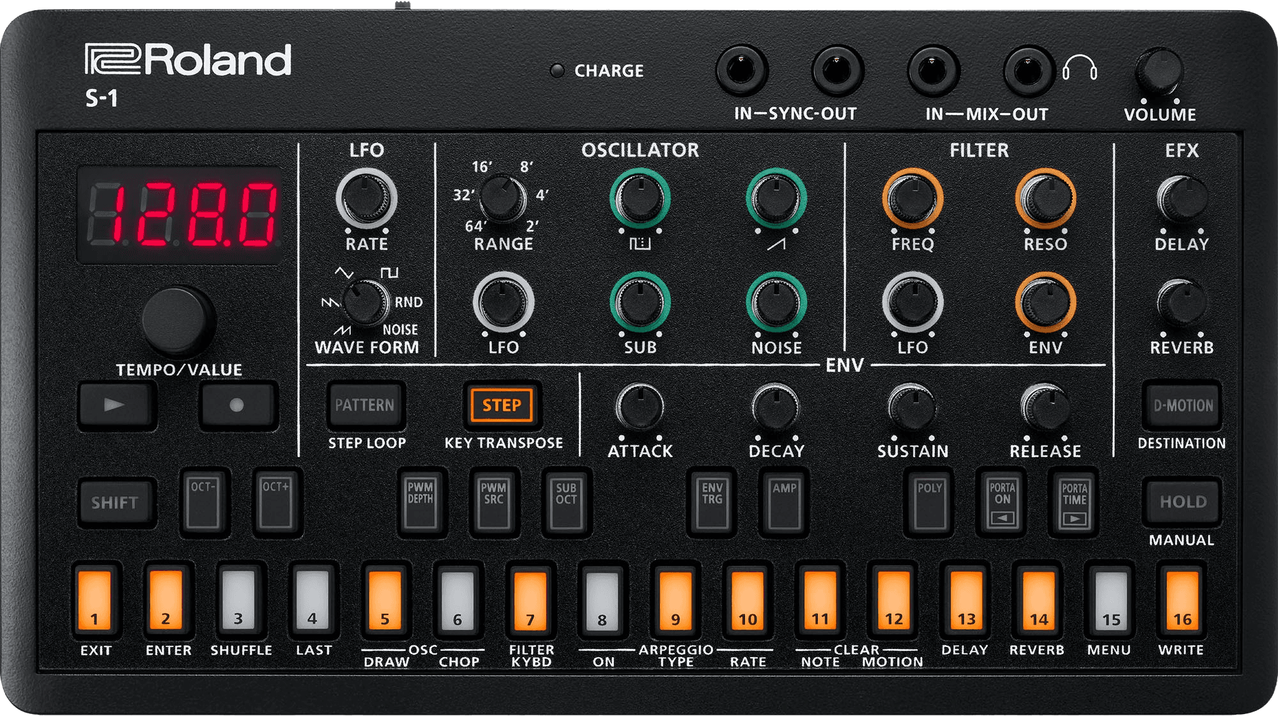Click step pad 11 labeled clear NOTE
1278x716 pixels.
(x=820, y=600)
